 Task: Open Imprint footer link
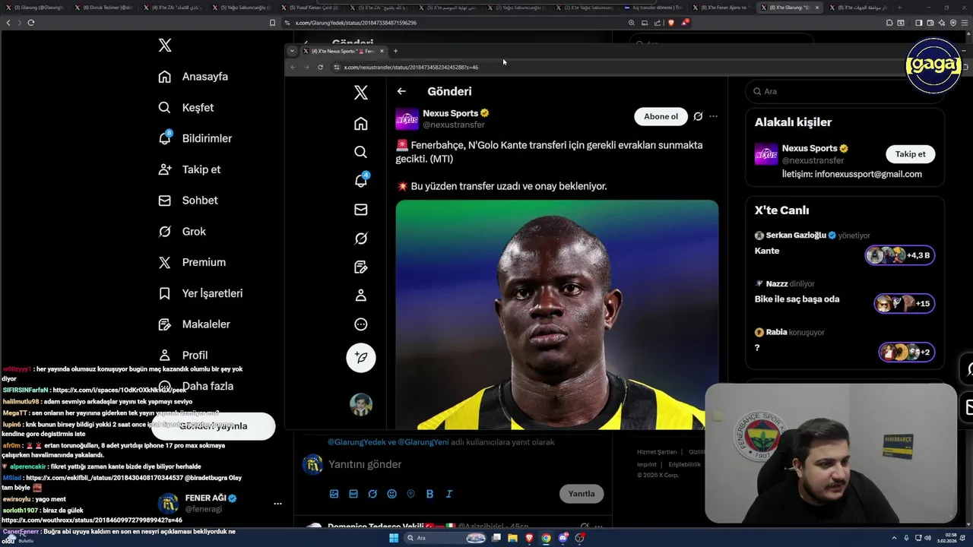pyautogui.click(x=647, y=464)
